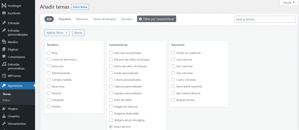Click the Plugins plug icon
The image size is (299, 130).
click(x=4, y=109)
